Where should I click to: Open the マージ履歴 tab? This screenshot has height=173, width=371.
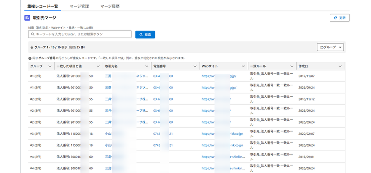(110, 6)
